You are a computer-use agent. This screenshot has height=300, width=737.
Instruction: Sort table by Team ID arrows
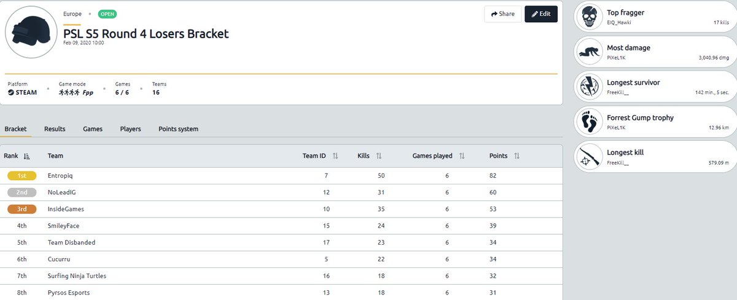tap(335, 156)
